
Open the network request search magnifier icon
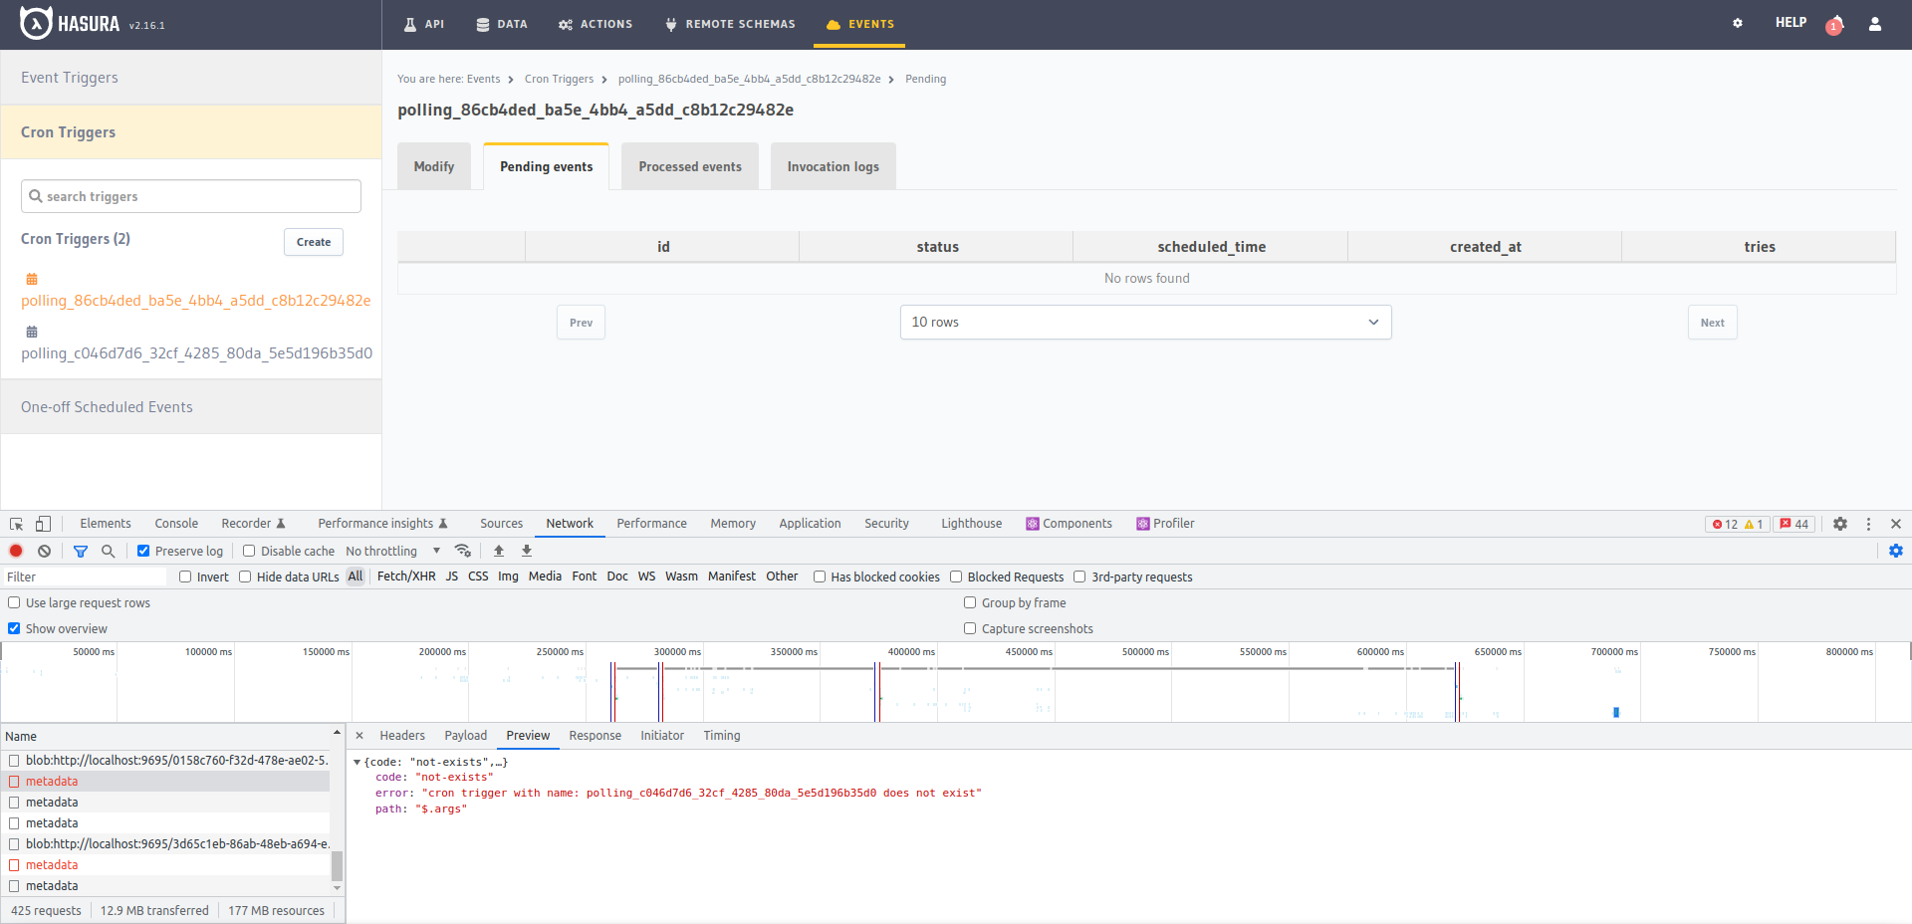(x=109, y=551)
